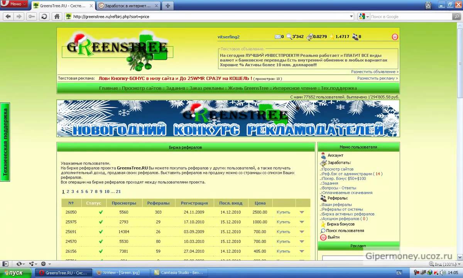Sort table by Регистрация column
The height and width of the screenshot is (278, 463).
tap(194, 203)
